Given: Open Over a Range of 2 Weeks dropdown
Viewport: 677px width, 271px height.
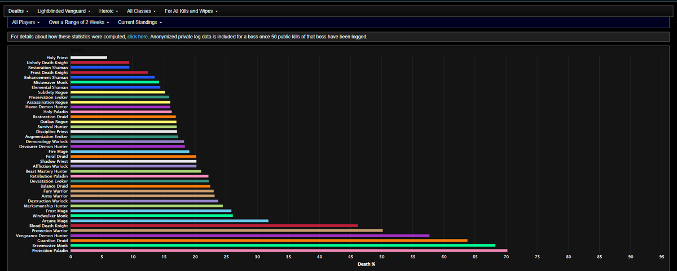Looking at the screenshot, I should (80, 23).
